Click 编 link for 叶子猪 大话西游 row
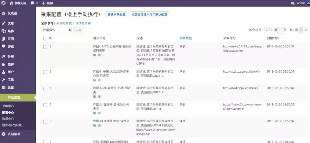This screenshot has width=310, height=143. point(94,80)
